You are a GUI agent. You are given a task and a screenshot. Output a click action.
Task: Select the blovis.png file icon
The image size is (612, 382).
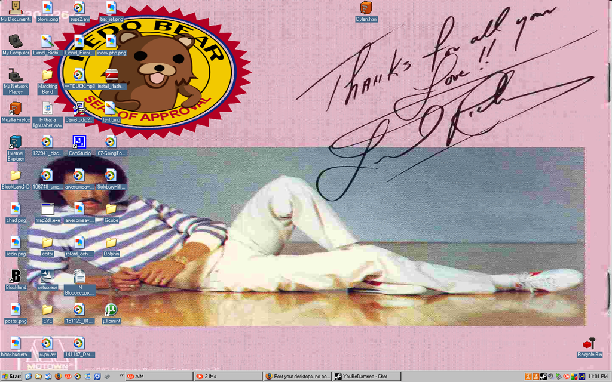pos(47,11)
